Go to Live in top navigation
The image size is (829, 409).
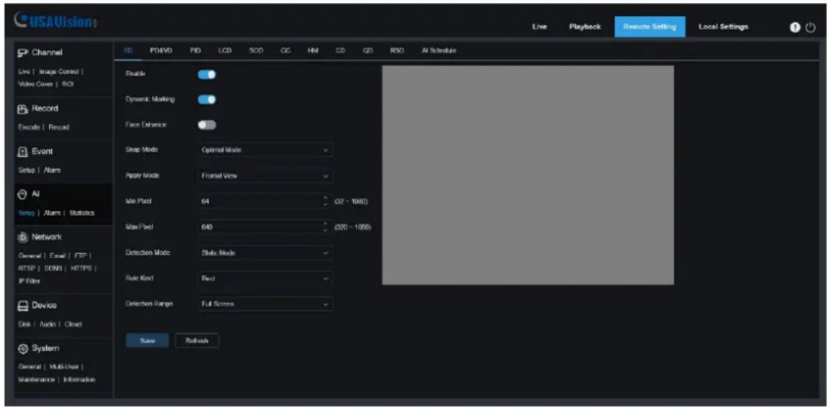click(539, 27)
